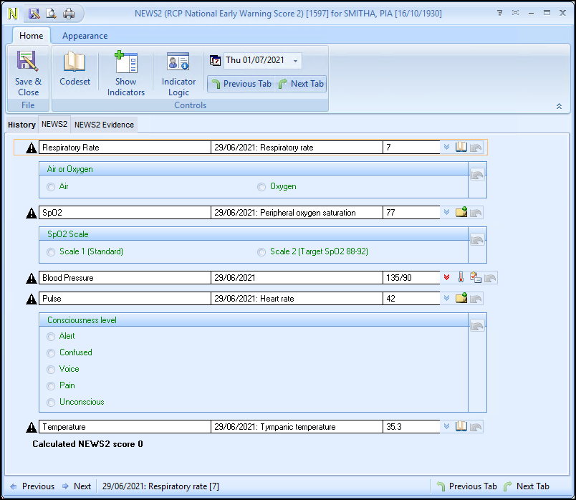This screenshot has height=500, width=576.
Task: Expand the red Blood Pressure chevron
Action: [x=446, y=277]
